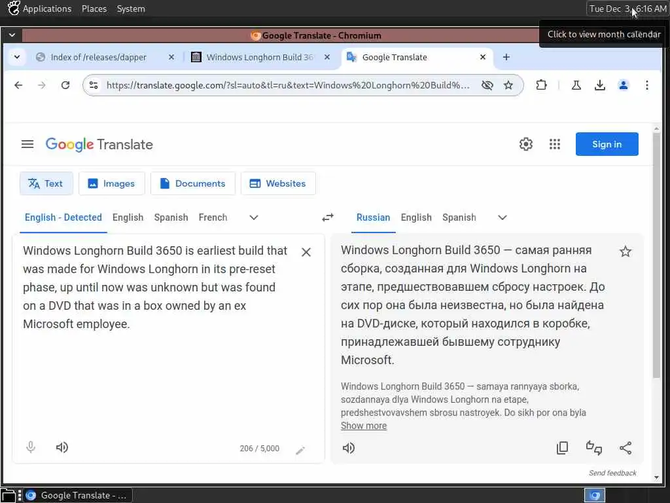Swap source and target languages
The height and width of the screenshot is (503, 670).
(x=328, y=217)
